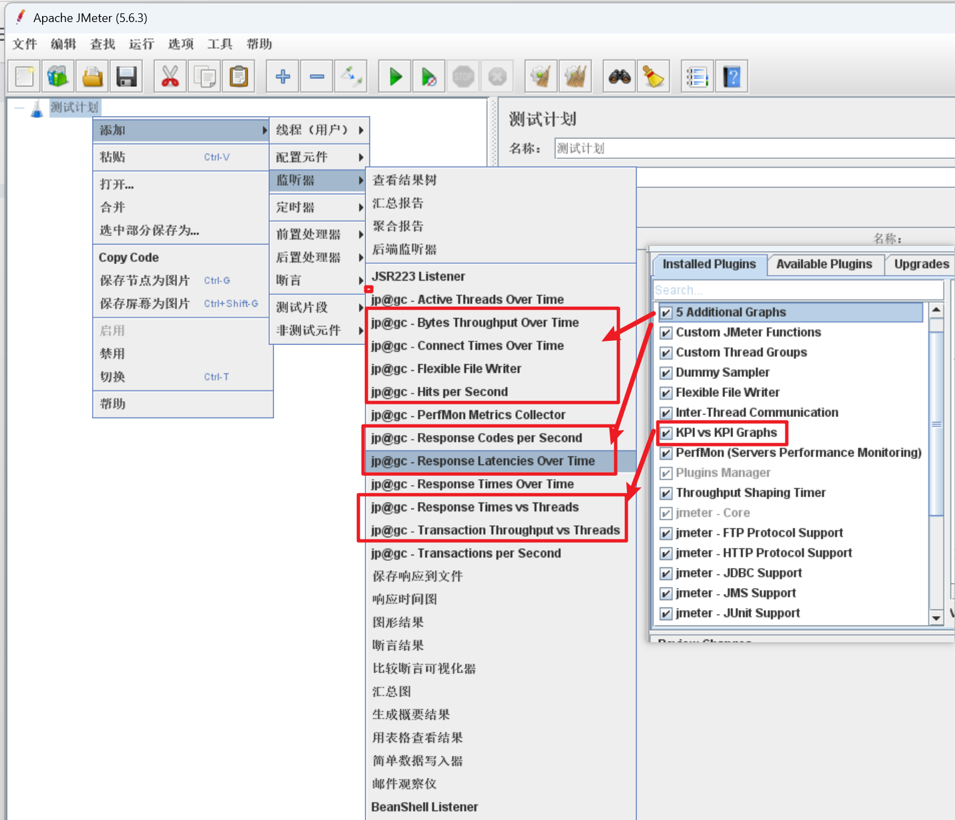Toggle Custom Thread Groups checkbox

pyautogui.click(x=666, y=353)
